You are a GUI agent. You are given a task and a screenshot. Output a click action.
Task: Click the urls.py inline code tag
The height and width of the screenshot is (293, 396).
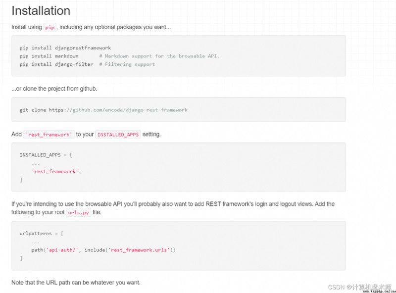click(x=79, y=212)
